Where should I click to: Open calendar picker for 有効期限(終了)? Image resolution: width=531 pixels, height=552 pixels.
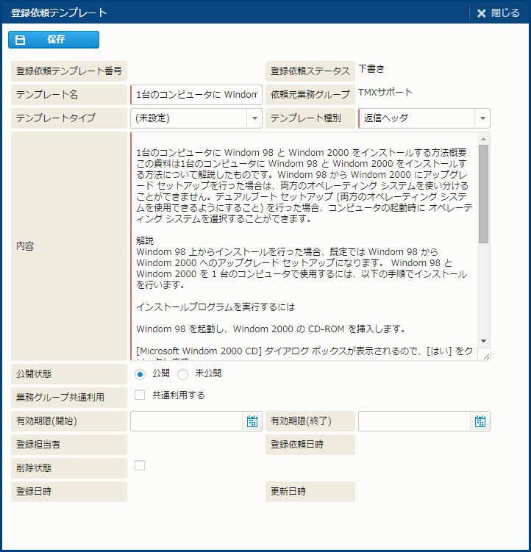[480, 421]
